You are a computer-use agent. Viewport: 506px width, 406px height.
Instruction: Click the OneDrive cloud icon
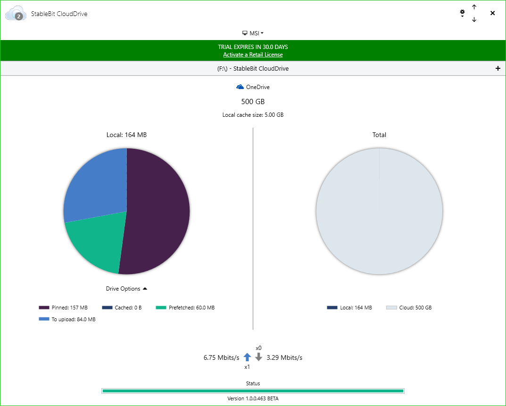point(240,87)
